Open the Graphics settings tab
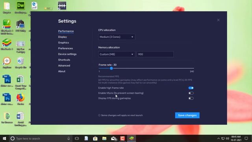The width and height of the screenshot is (252, 142). click(63, 43)
